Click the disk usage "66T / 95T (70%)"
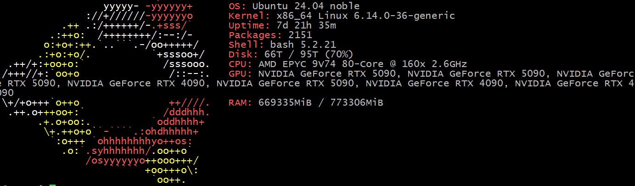The height and width of the screenshot is (186, 635). 309,55
